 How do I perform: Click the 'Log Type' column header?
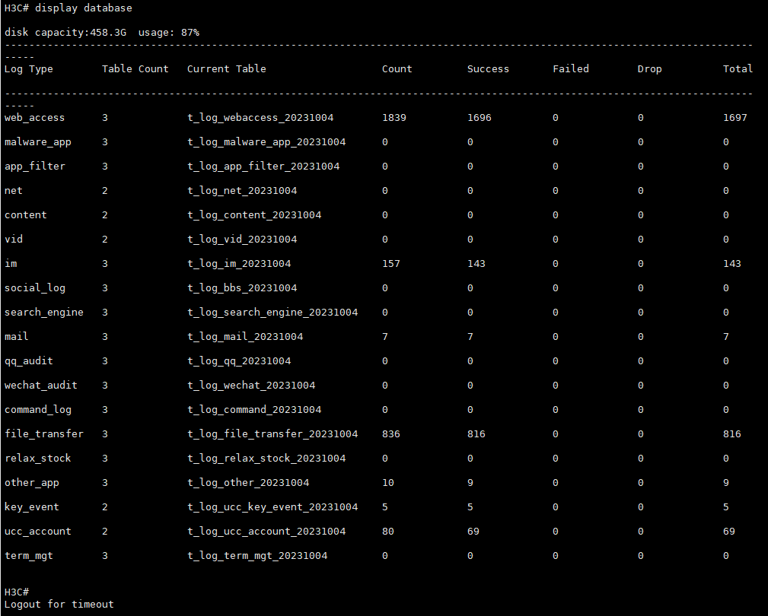(x=28, y=69)
